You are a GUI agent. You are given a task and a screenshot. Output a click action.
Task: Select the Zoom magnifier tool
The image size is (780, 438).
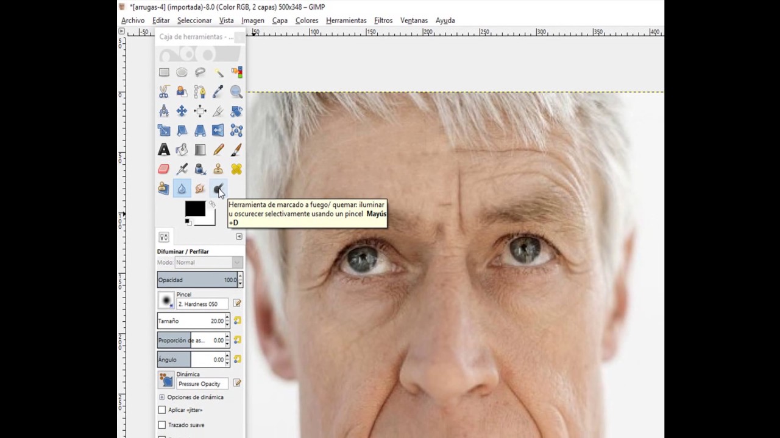(x=236, y=92)
